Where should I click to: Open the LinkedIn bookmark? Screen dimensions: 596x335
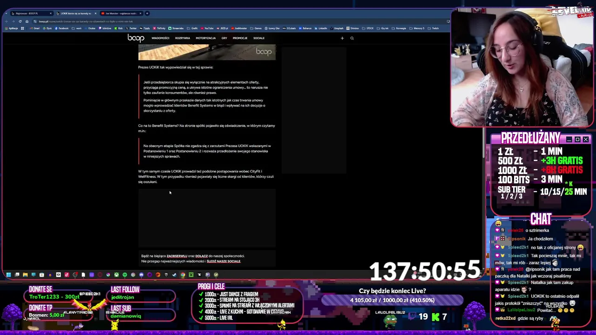pyautogui.click(x=321, y=28)
